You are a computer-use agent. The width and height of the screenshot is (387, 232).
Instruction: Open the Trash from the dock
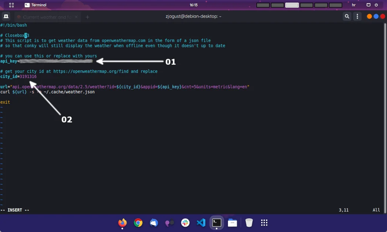point(249,223)
